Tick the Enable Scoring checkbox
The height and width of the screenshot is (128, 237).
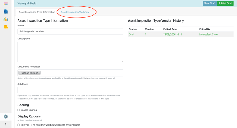(x=19, y=110)
